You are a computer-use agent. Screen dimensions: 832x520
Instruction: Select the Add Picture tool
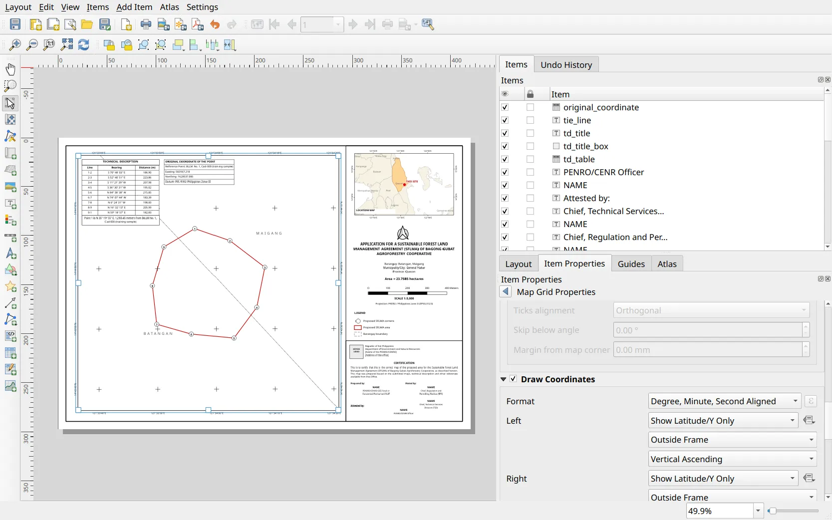point(10,187)
